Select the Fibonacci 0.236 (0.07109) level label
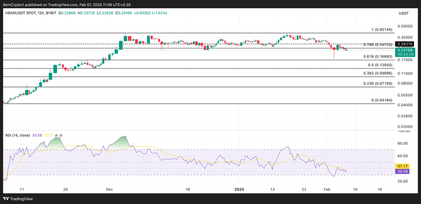Viewport: 421px width, 204px height. [378, 83]
